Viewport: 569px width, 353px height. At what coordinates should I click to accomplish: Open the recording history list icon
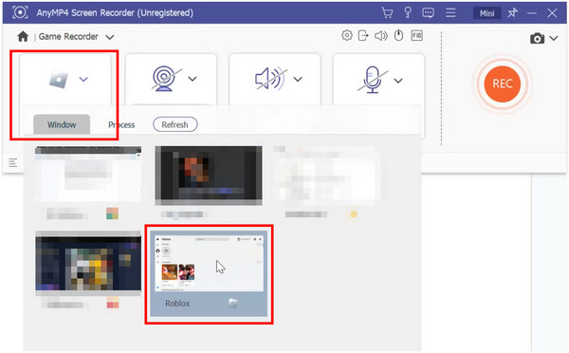[x=12, y=162]
